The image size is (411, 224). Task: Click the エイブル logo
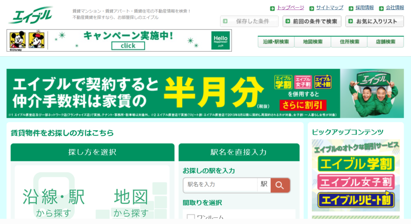[31, 15]
